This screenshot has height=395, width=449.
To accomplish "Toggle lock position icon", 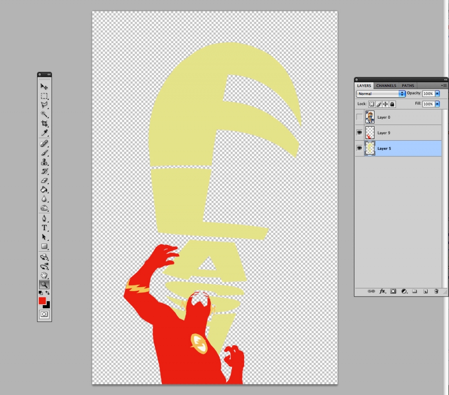I will (385, 104).
